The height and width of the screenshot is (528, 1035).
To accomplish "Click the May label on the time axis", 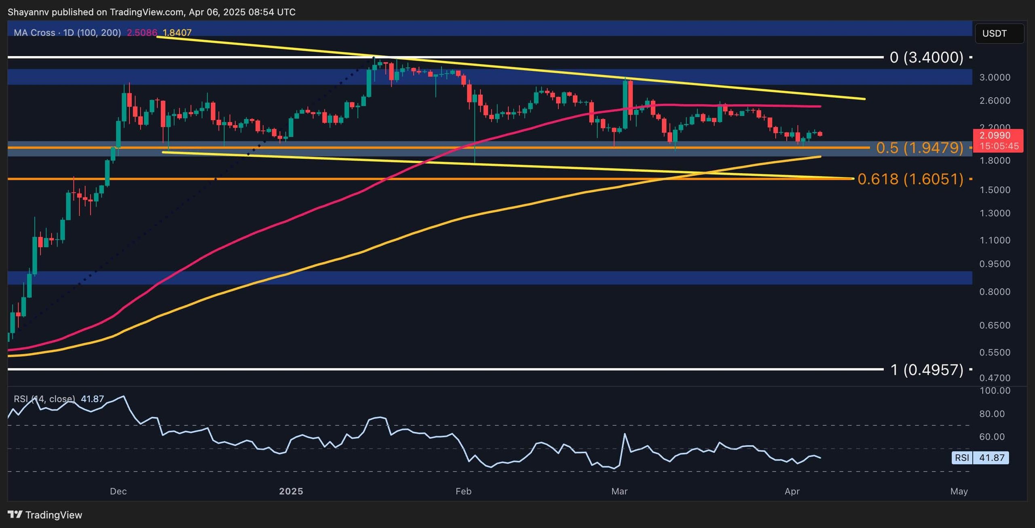I will [x=960, y=492].
